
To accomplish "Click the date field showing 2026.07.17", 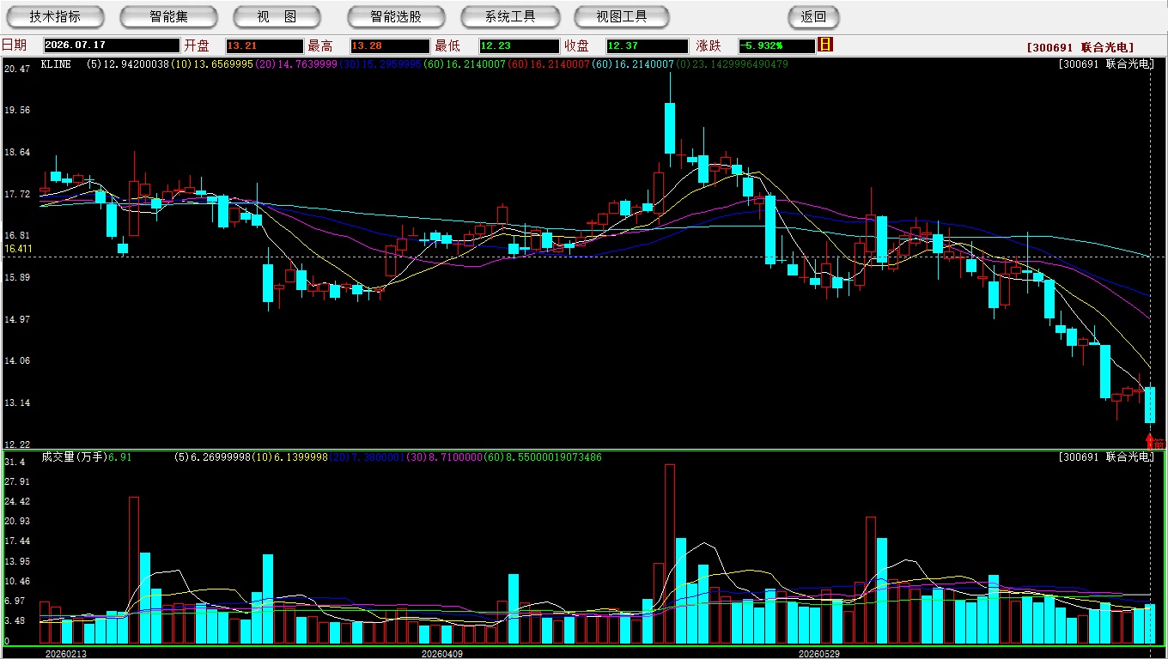I will 112,45.
